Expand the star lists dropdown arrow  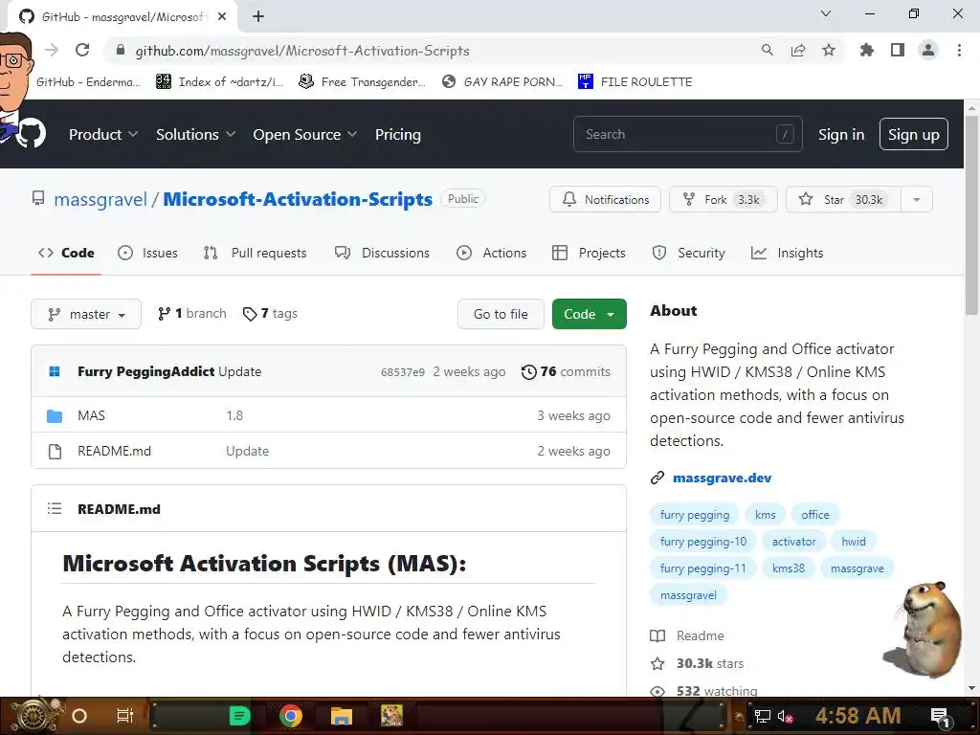click(917, 199)
